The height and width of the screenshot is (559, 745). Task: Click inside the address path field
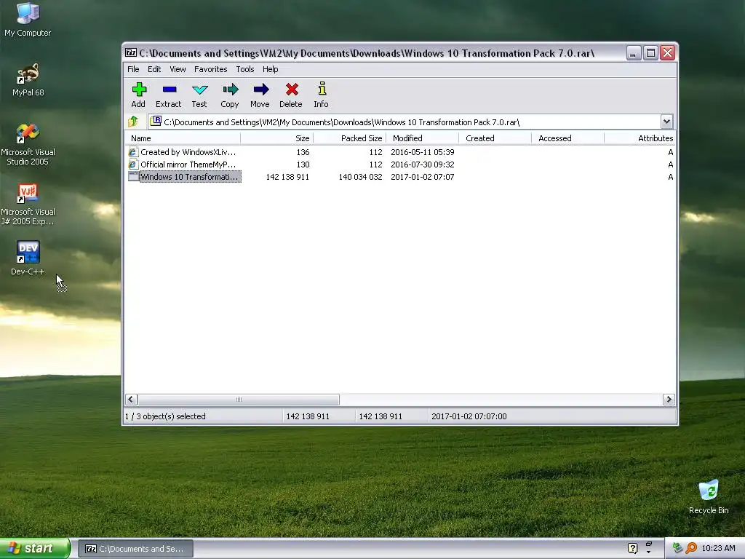[404, 122]
